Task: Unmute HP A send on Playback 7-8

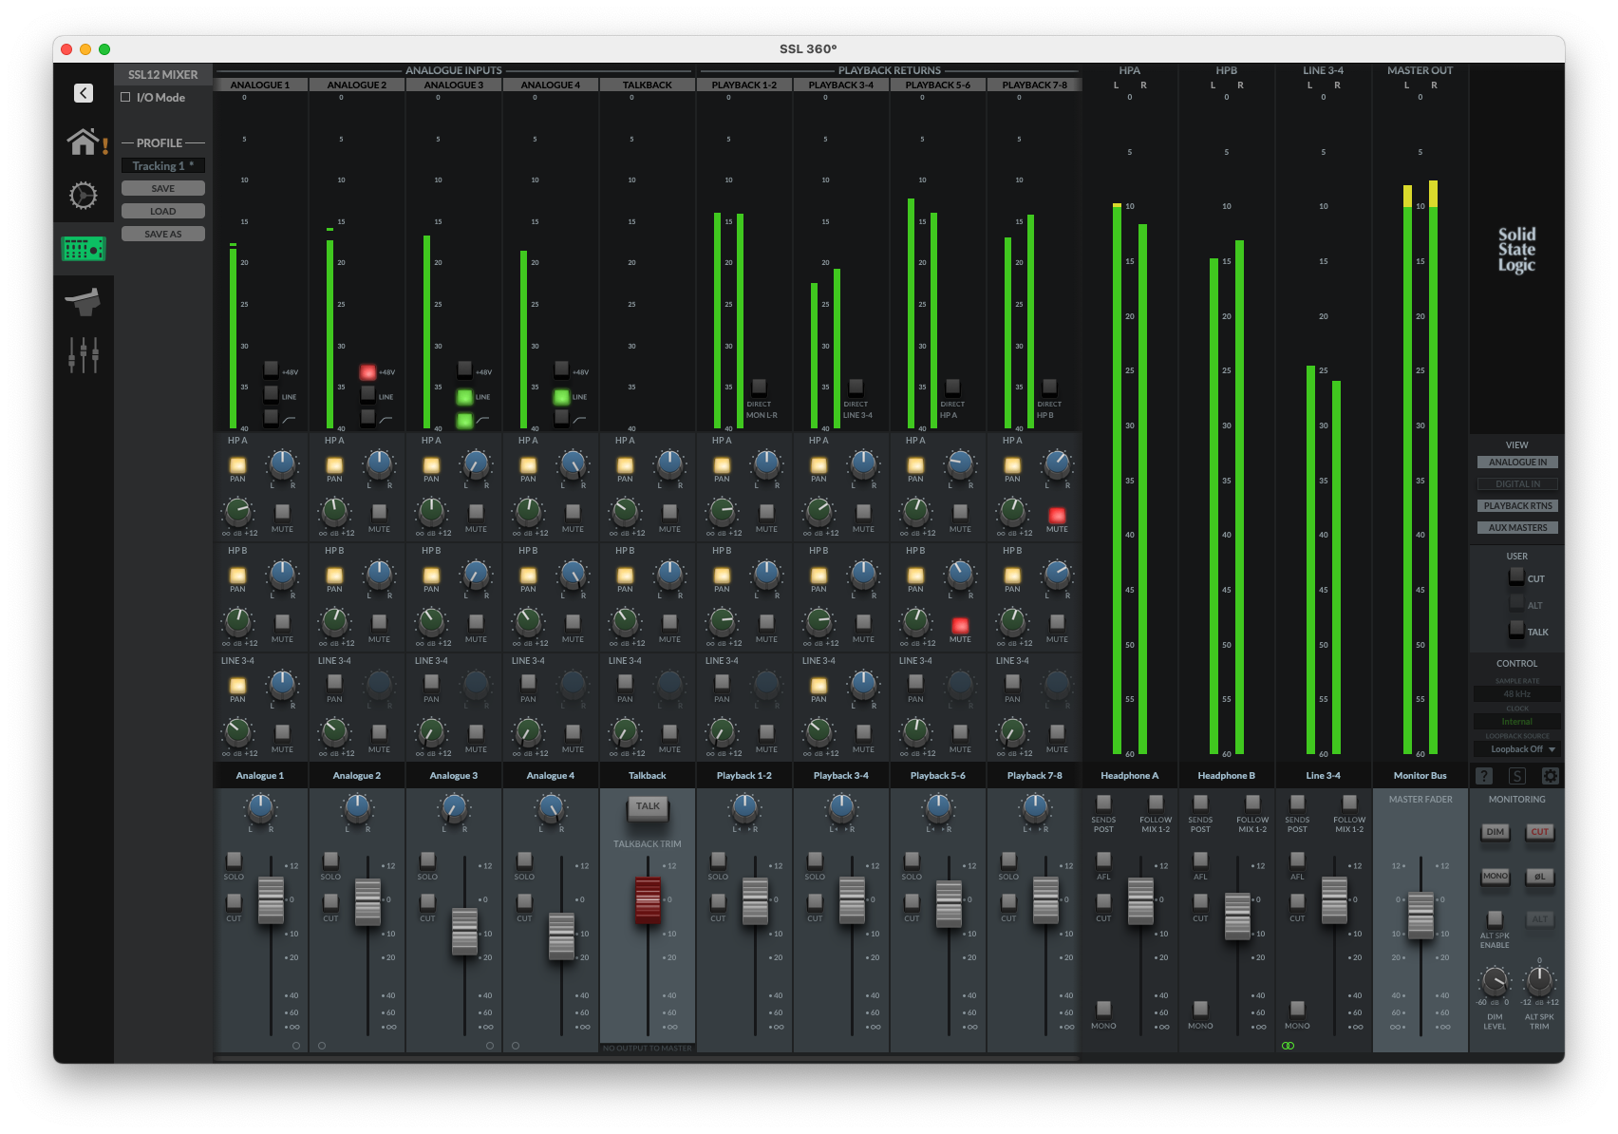Action: pyautogui.click(x=1057, y=515)
